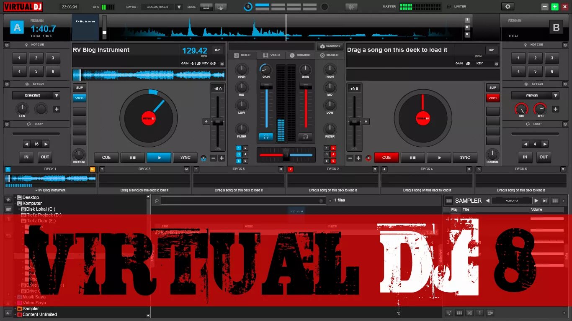Click the deck A SYNC button
Image resolution: width=572 pixels, height=321 pixels.
pyautogui.click(x=185, y=158)
